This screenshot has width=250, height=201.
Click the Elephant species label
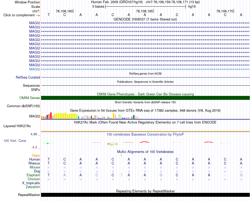click(33, 175)
